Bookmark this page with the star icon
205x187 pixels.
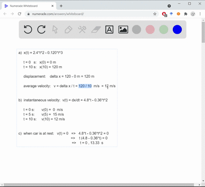155,14
